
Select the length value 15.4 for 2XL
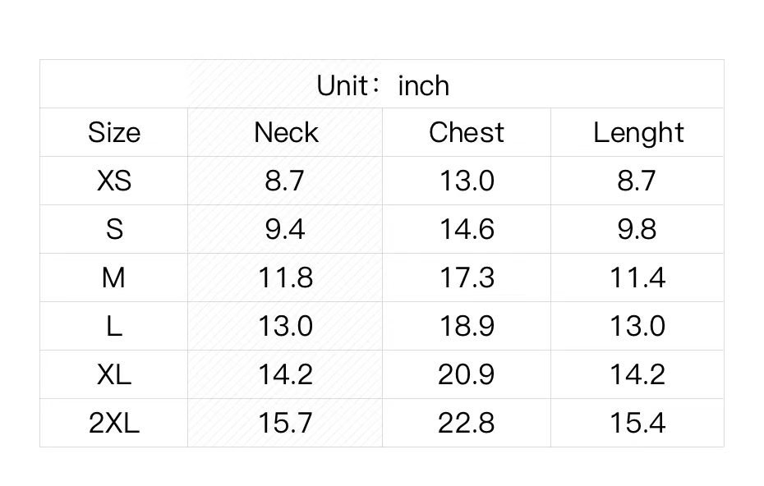[637, 424]
